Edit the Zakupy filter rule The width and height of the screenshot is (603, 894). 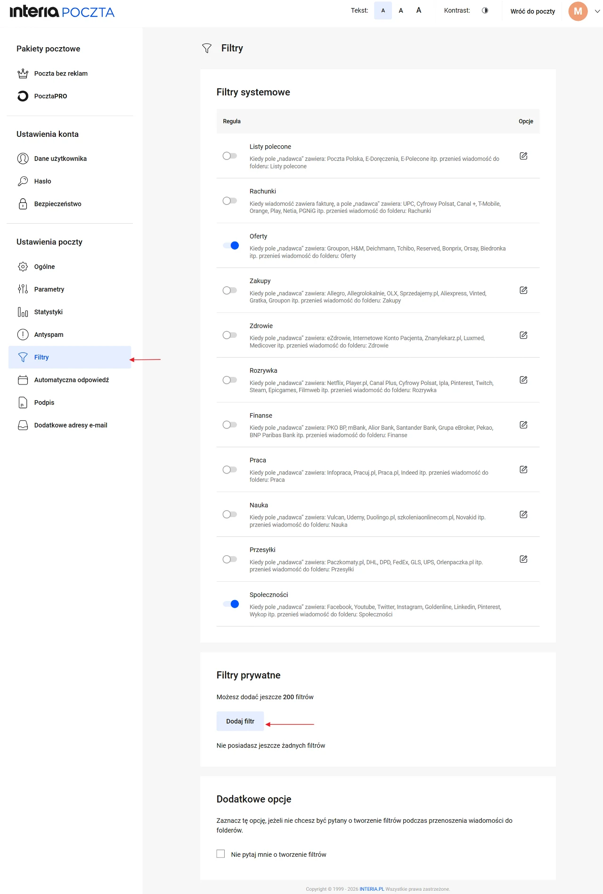pos(523,290)
